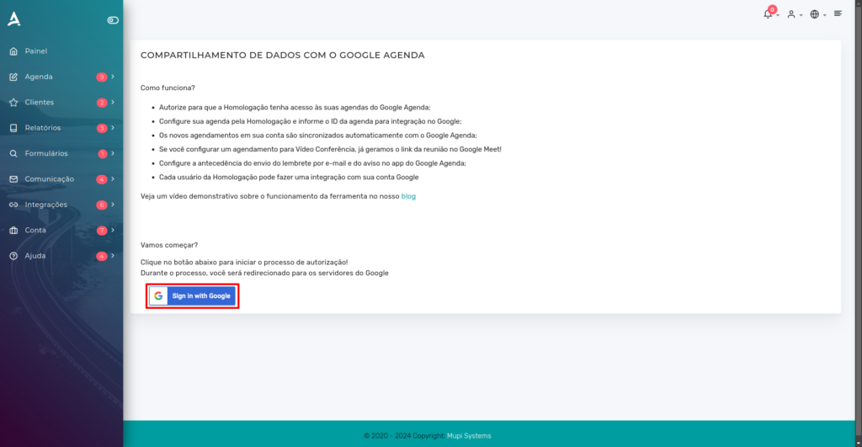Click the Ajuda question mark icon
This screenshot has width=862, height=447.
[x=13, y=256]
